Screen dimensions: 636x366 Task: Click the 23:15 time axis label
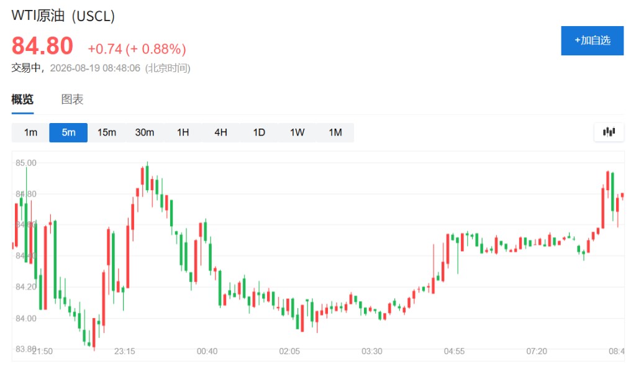(x=124, y=351)
